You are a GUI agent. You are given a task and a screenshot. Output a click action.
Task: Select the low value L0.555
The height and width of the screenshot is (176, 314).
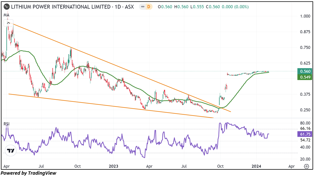[197, 7]
